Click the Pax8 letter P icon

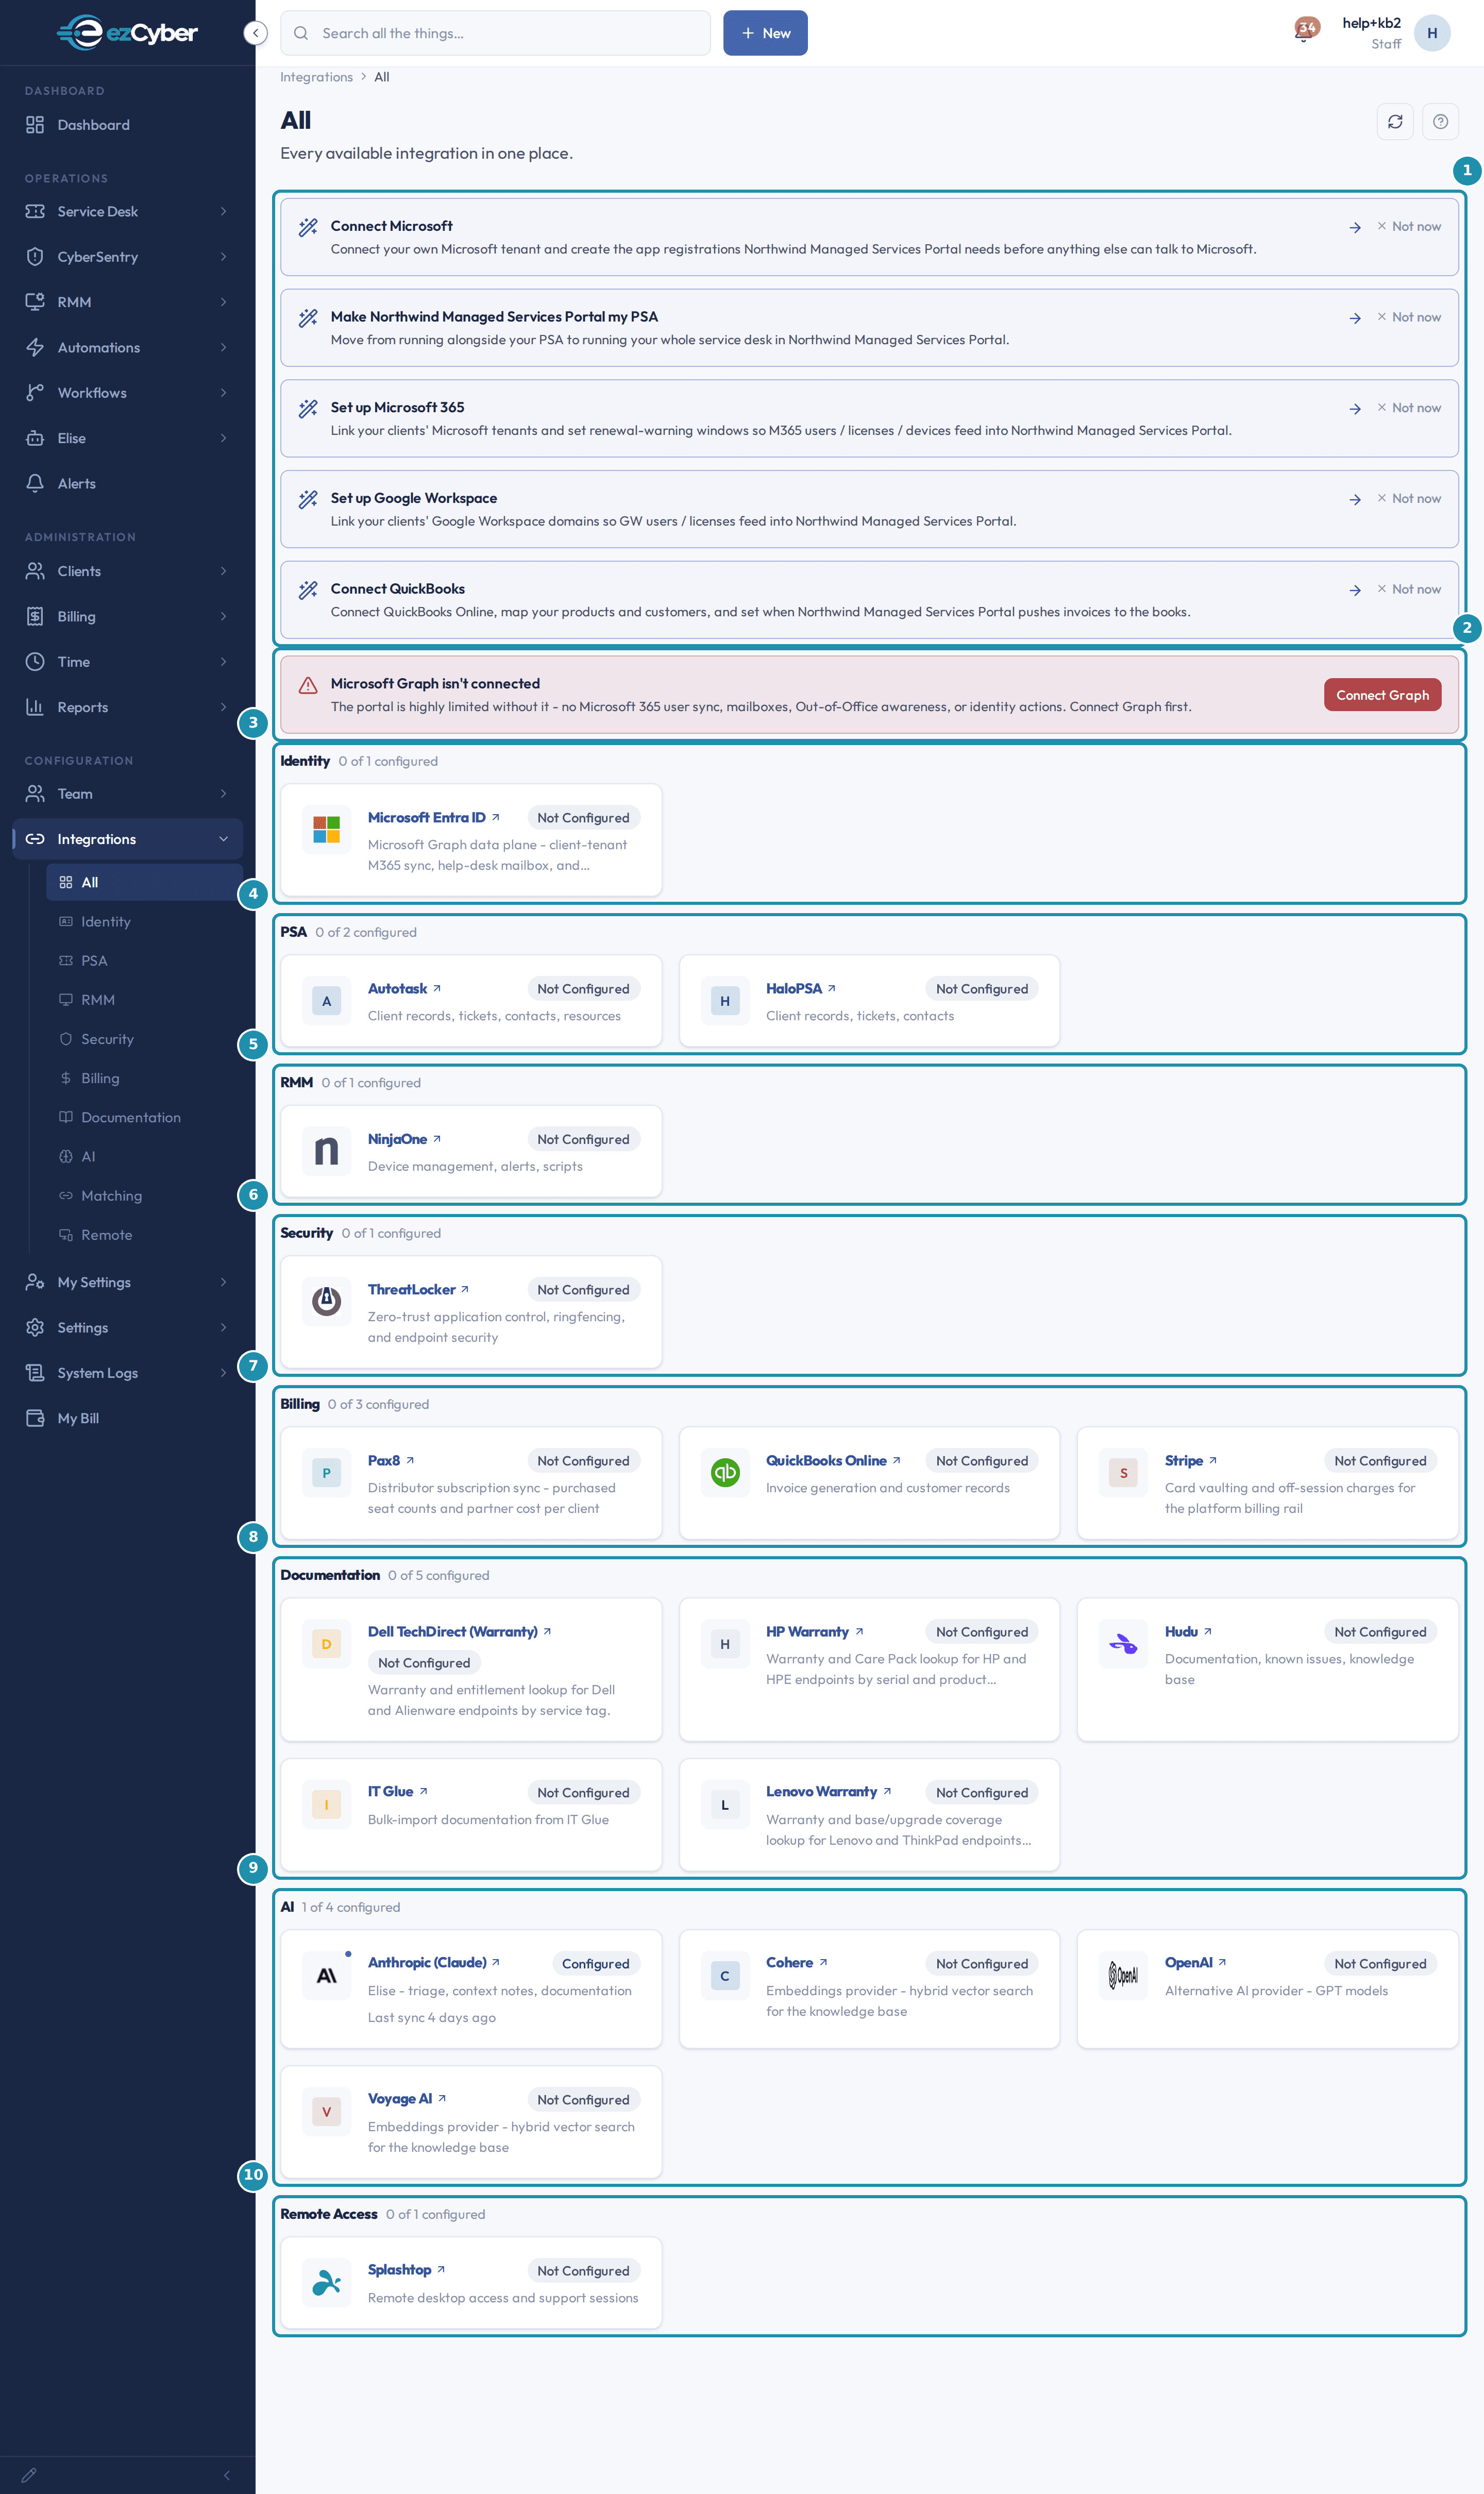coord(326,1473)
